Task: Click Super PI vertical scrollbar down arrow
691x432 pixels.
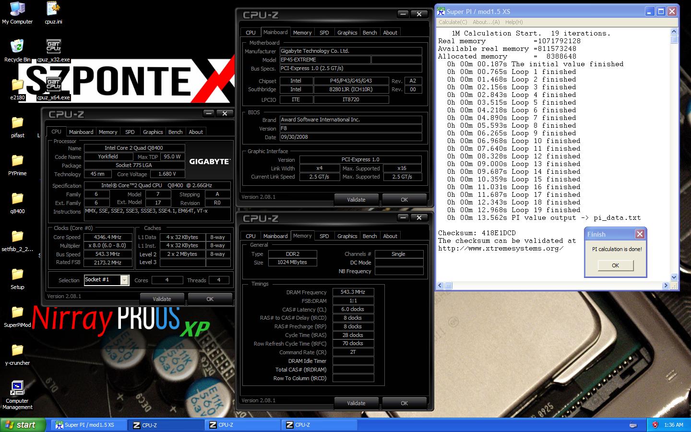Action: tap(674, 277)
